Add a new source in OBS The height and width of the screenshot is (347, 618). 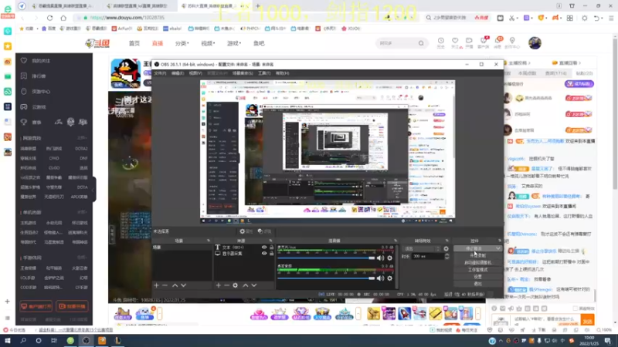[x=219, y=285]
